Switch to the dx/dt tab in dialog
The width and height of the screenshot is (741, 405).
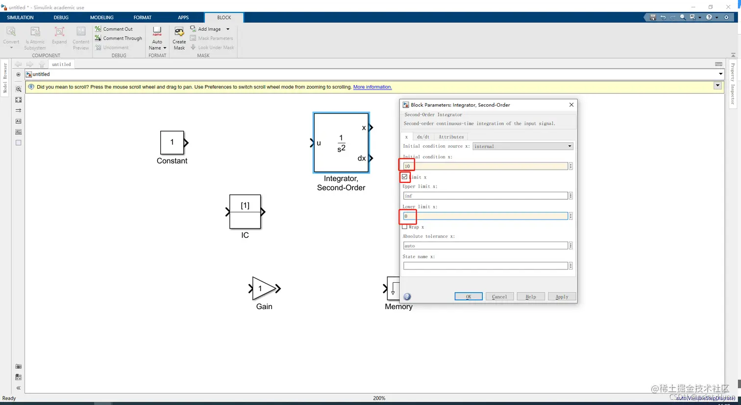423,137
